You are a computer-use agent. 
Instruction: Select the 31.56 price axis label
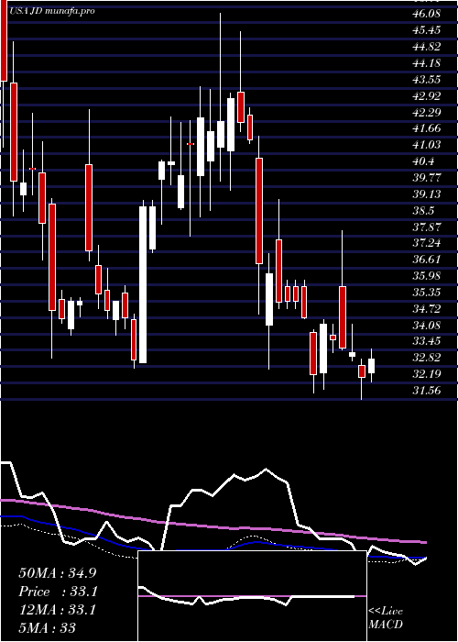click(427, 390)
